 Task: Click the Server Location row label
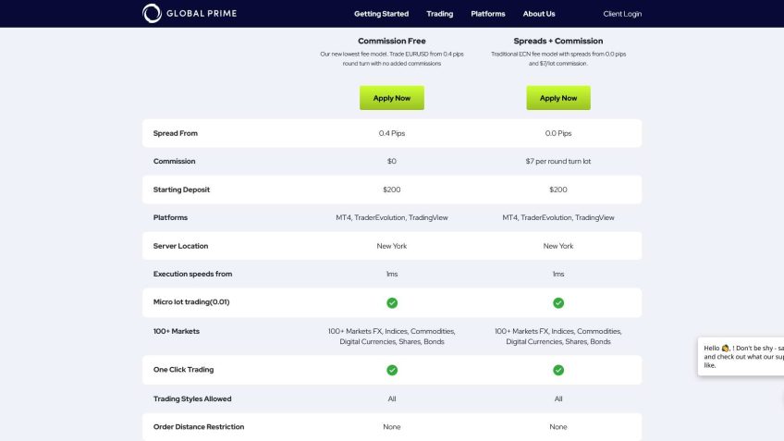(x=180, y=246)
